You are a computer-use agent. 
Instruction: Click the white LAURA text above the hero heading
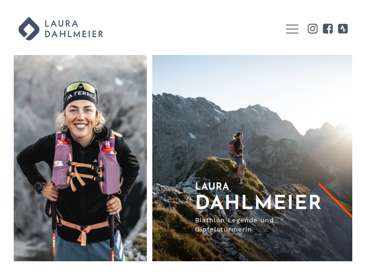tap(212, 187)
